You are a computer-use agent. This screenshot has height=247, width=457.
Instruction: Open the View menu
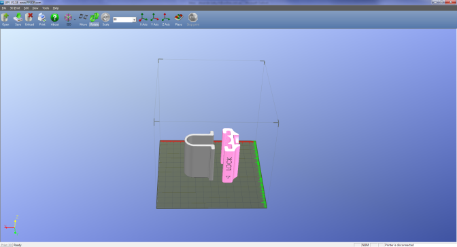[35, 8]
